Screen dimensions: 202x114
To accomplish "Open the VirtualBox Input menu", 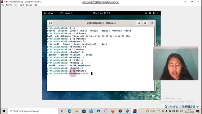I will point(22,5).
